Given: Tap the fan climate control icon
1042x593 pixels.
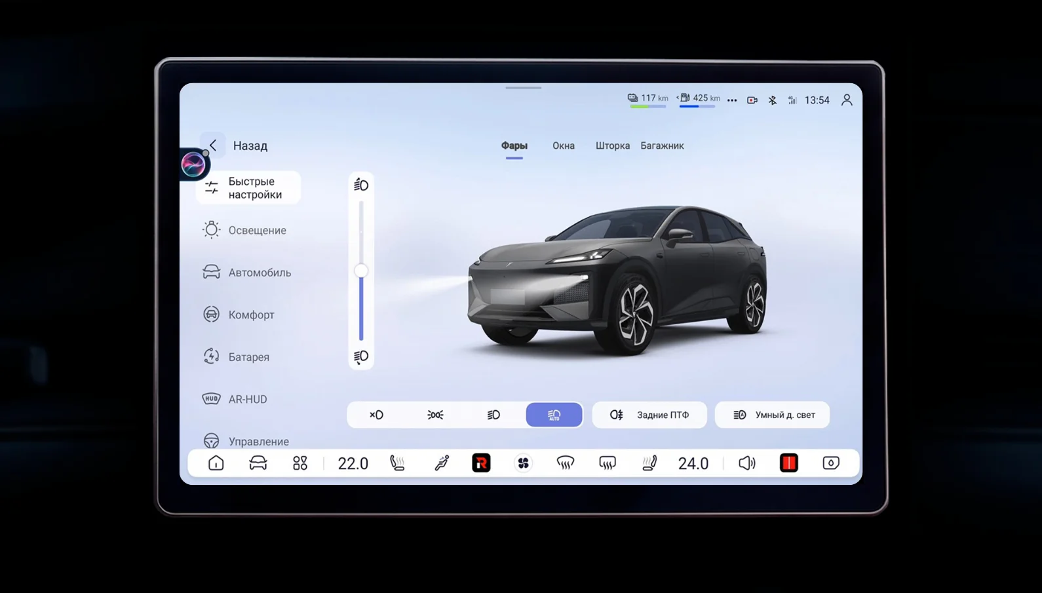Looking at the screenshot, I should [523, 463].
